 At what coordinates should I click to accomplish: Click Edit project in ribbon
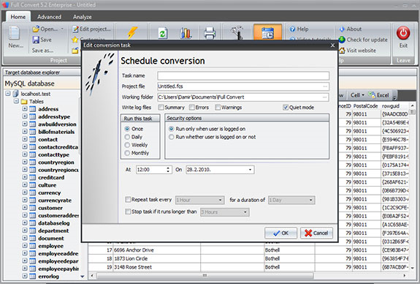tap(91, 29)
